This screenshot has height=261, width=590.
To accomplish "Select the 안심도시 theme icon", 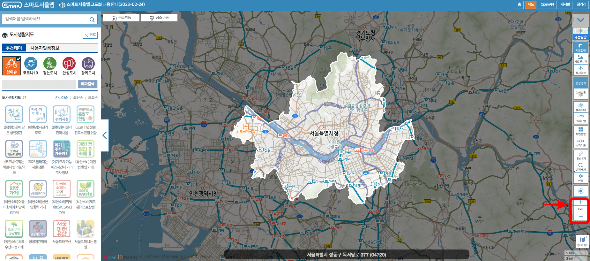I will point(69,66).
